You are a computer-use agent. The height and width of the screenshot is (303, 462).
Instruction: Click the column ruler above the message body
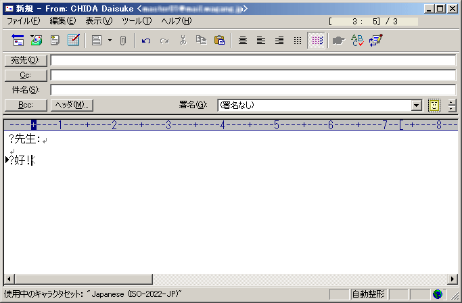pyautogui.click(x=231, y=125)
